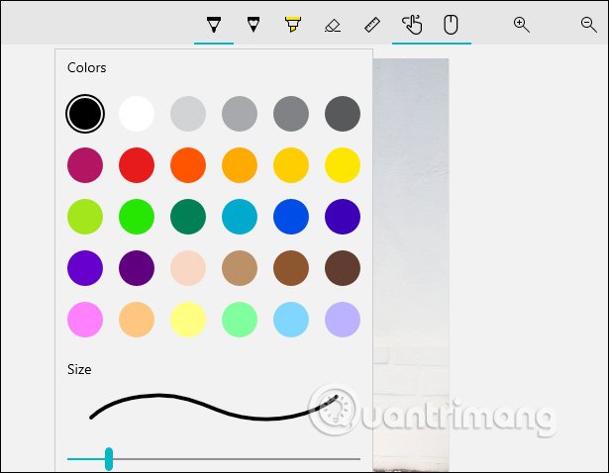Viewport: 609px width, 473px height.
Task: Choose the yellow highlighter tool
Action: click(x=292, y=24)
